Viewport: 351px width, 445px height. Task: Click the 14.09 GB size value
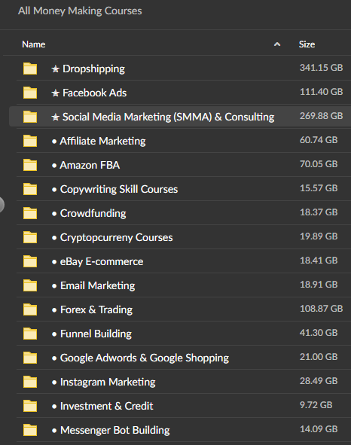[319, 429]
